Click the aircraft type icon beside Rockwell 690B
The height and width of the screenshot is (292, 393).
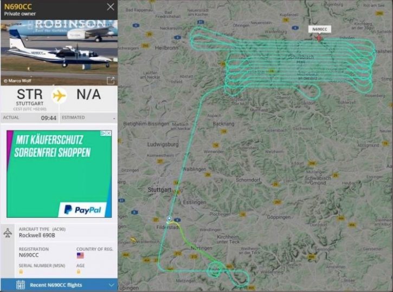(8, 233)
